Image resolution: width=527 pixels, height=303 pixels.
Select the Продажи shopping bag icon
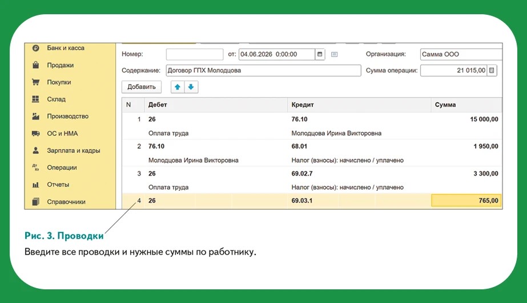(35, 65)
